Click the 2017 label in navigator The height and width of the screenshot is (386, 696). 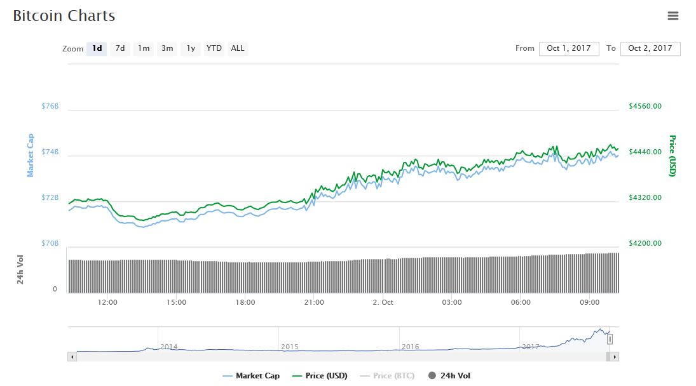tap(531, 347)
